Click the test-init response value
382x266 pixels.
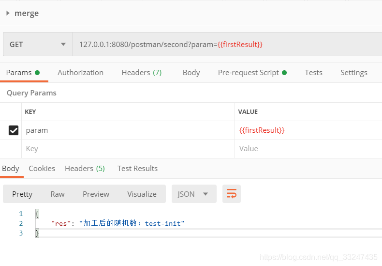tap(164, 223)
